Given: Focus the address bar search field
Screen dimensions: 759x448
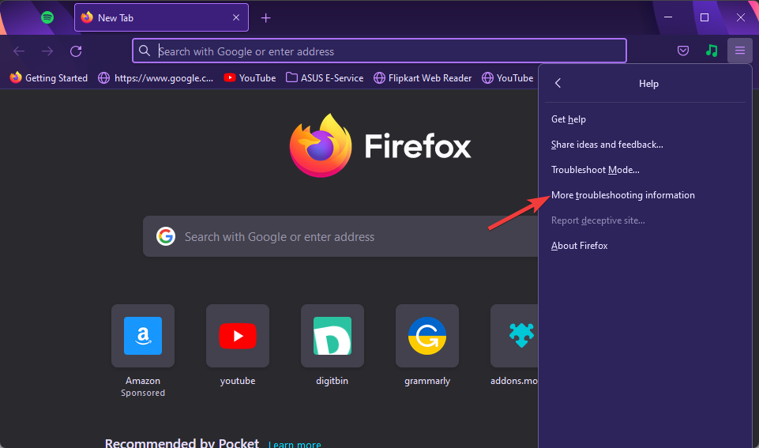Looking at the screenshot, I should click(x=379, y=51).
